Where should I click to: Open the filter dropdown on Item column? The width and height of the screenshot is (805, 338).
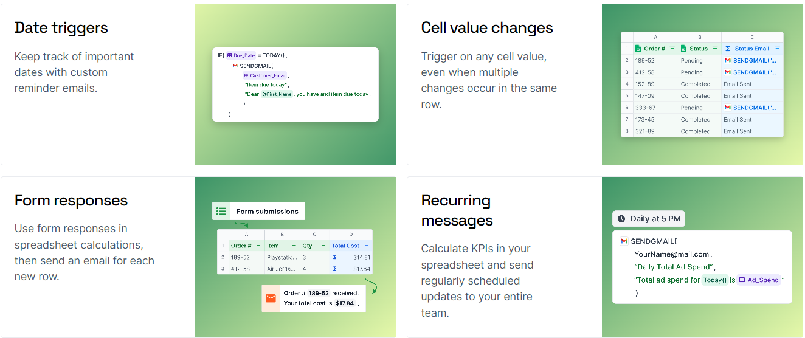[294, 246]
